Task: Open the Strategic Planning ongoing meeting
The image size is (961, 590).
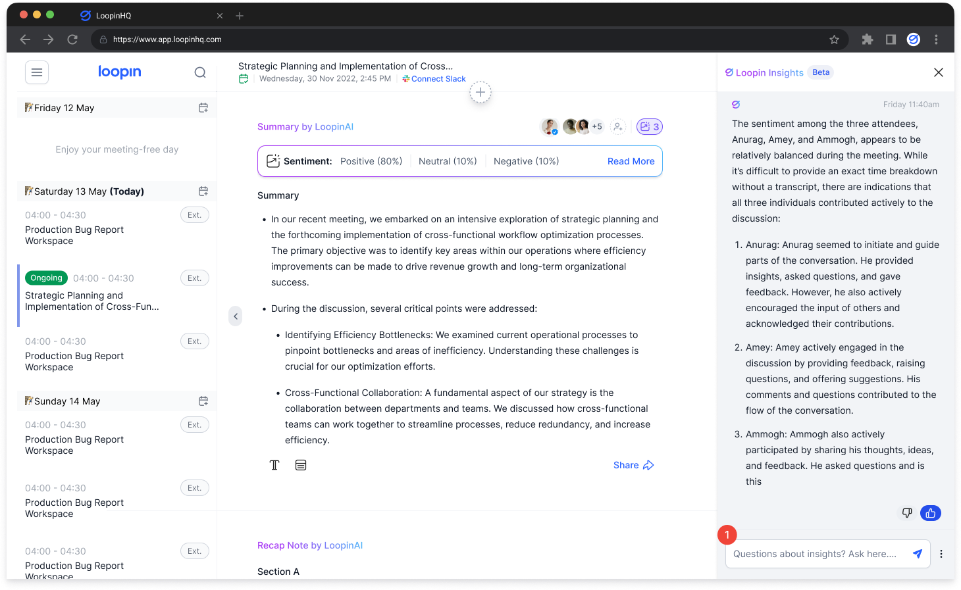Action: pos(92,301)
